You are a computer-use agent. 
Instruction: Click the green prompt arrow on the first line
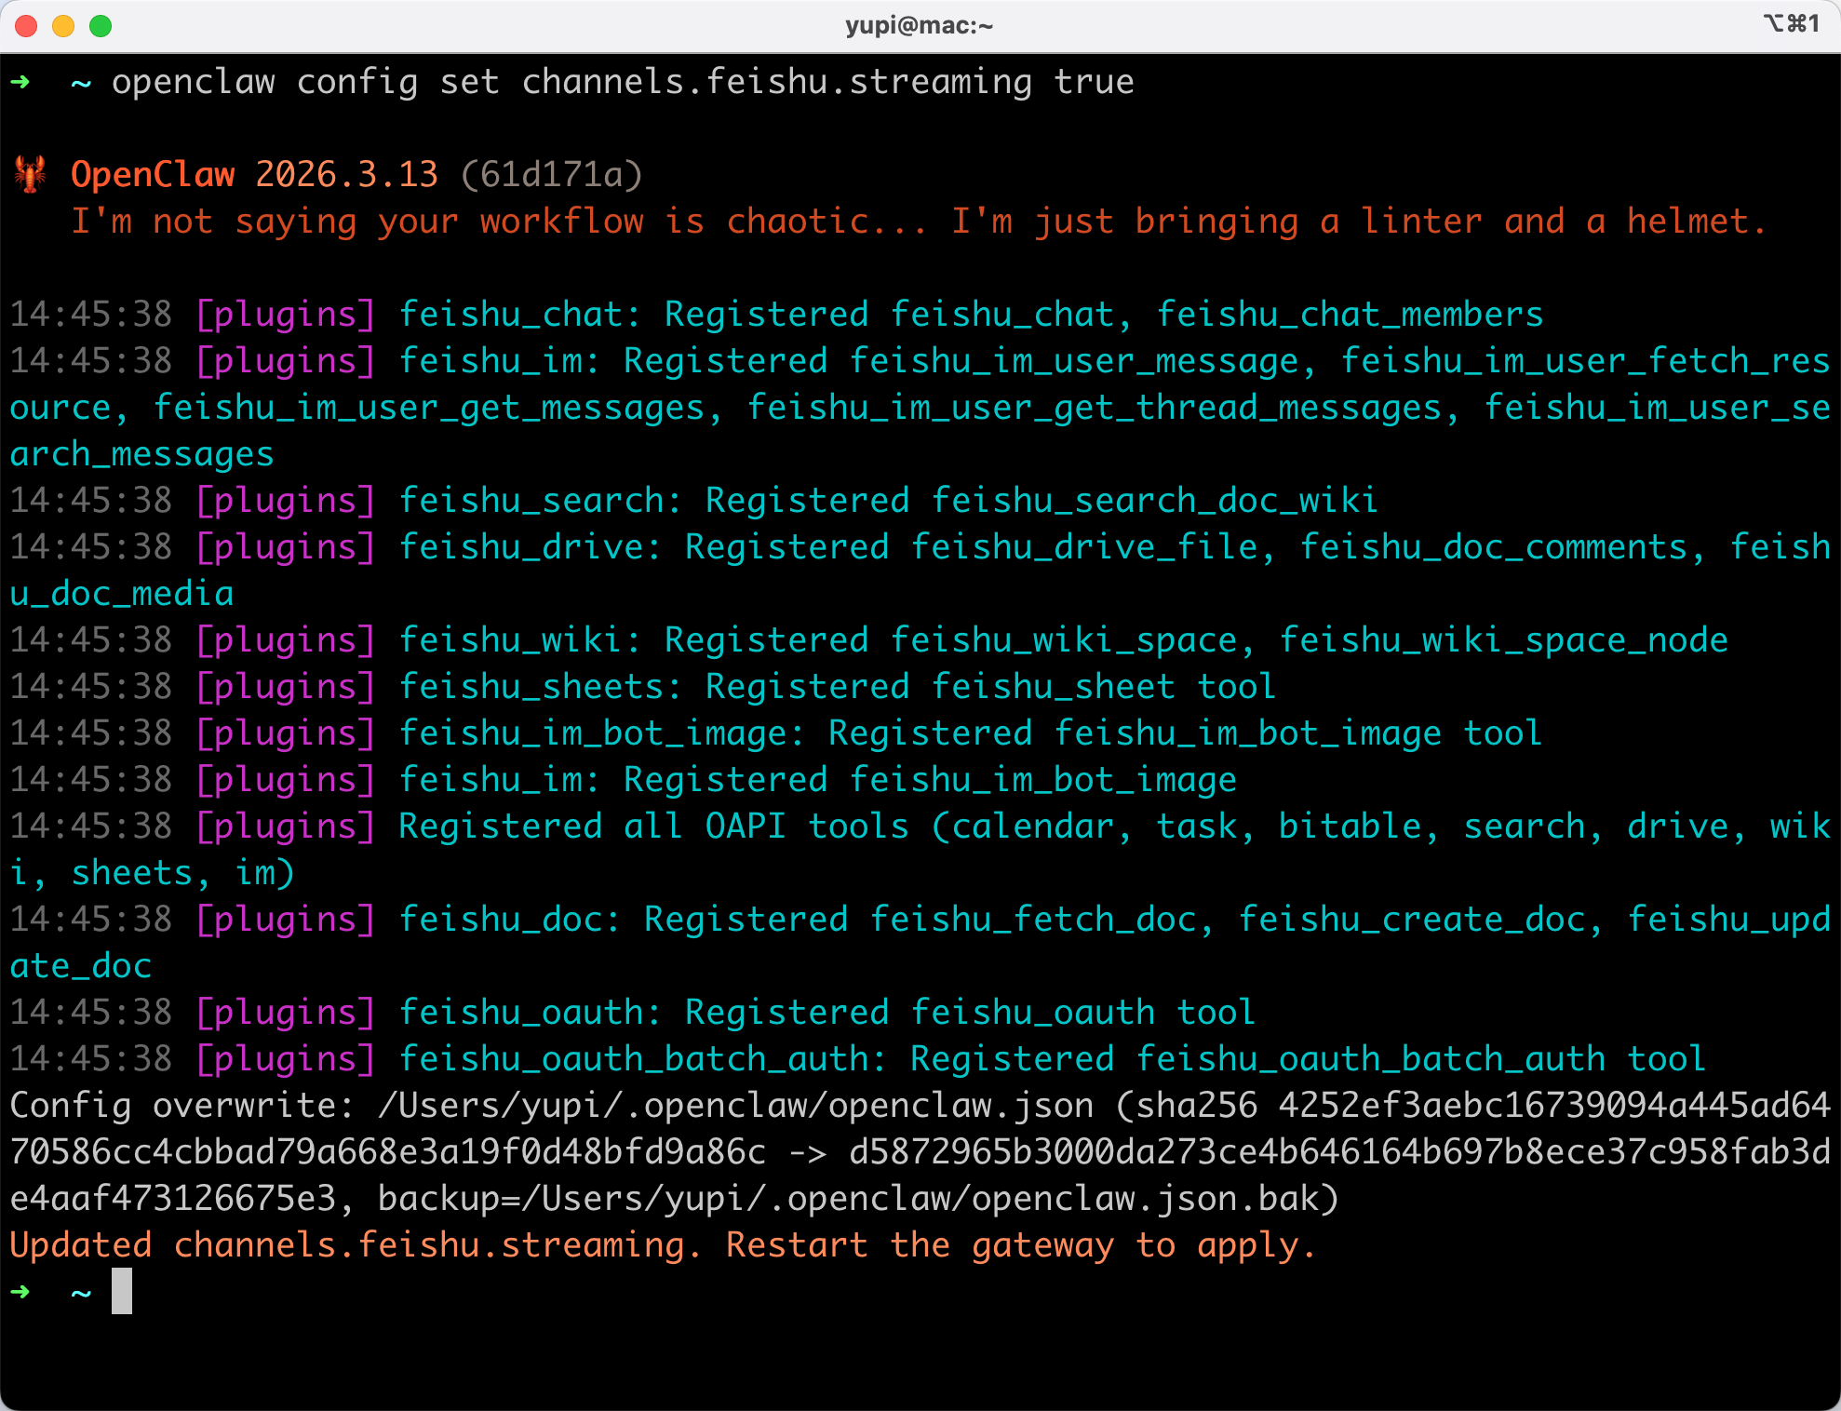pos(20,82)
